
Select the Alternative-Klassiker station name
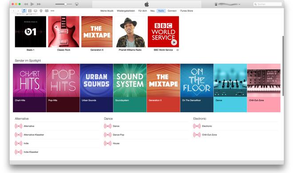tap(34, 135)
